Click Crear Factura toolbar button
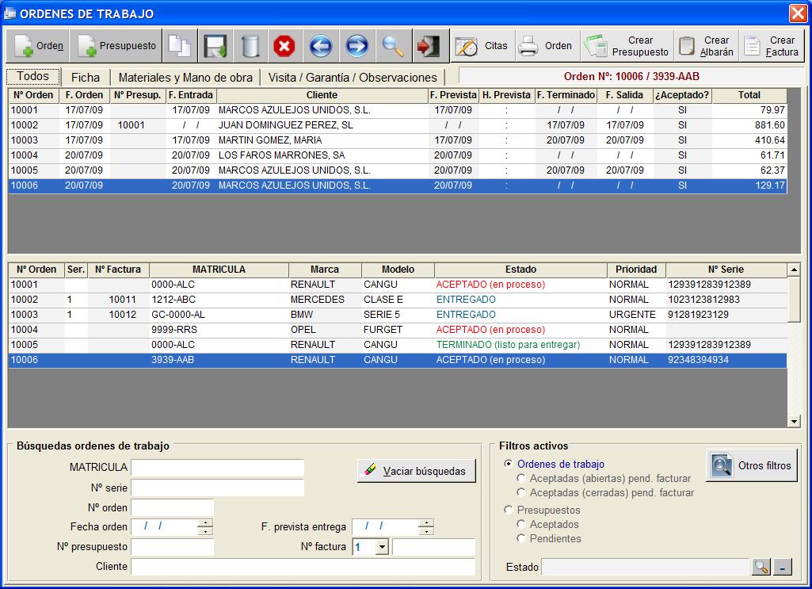812x589 pixels. click(x=771, y=46)
